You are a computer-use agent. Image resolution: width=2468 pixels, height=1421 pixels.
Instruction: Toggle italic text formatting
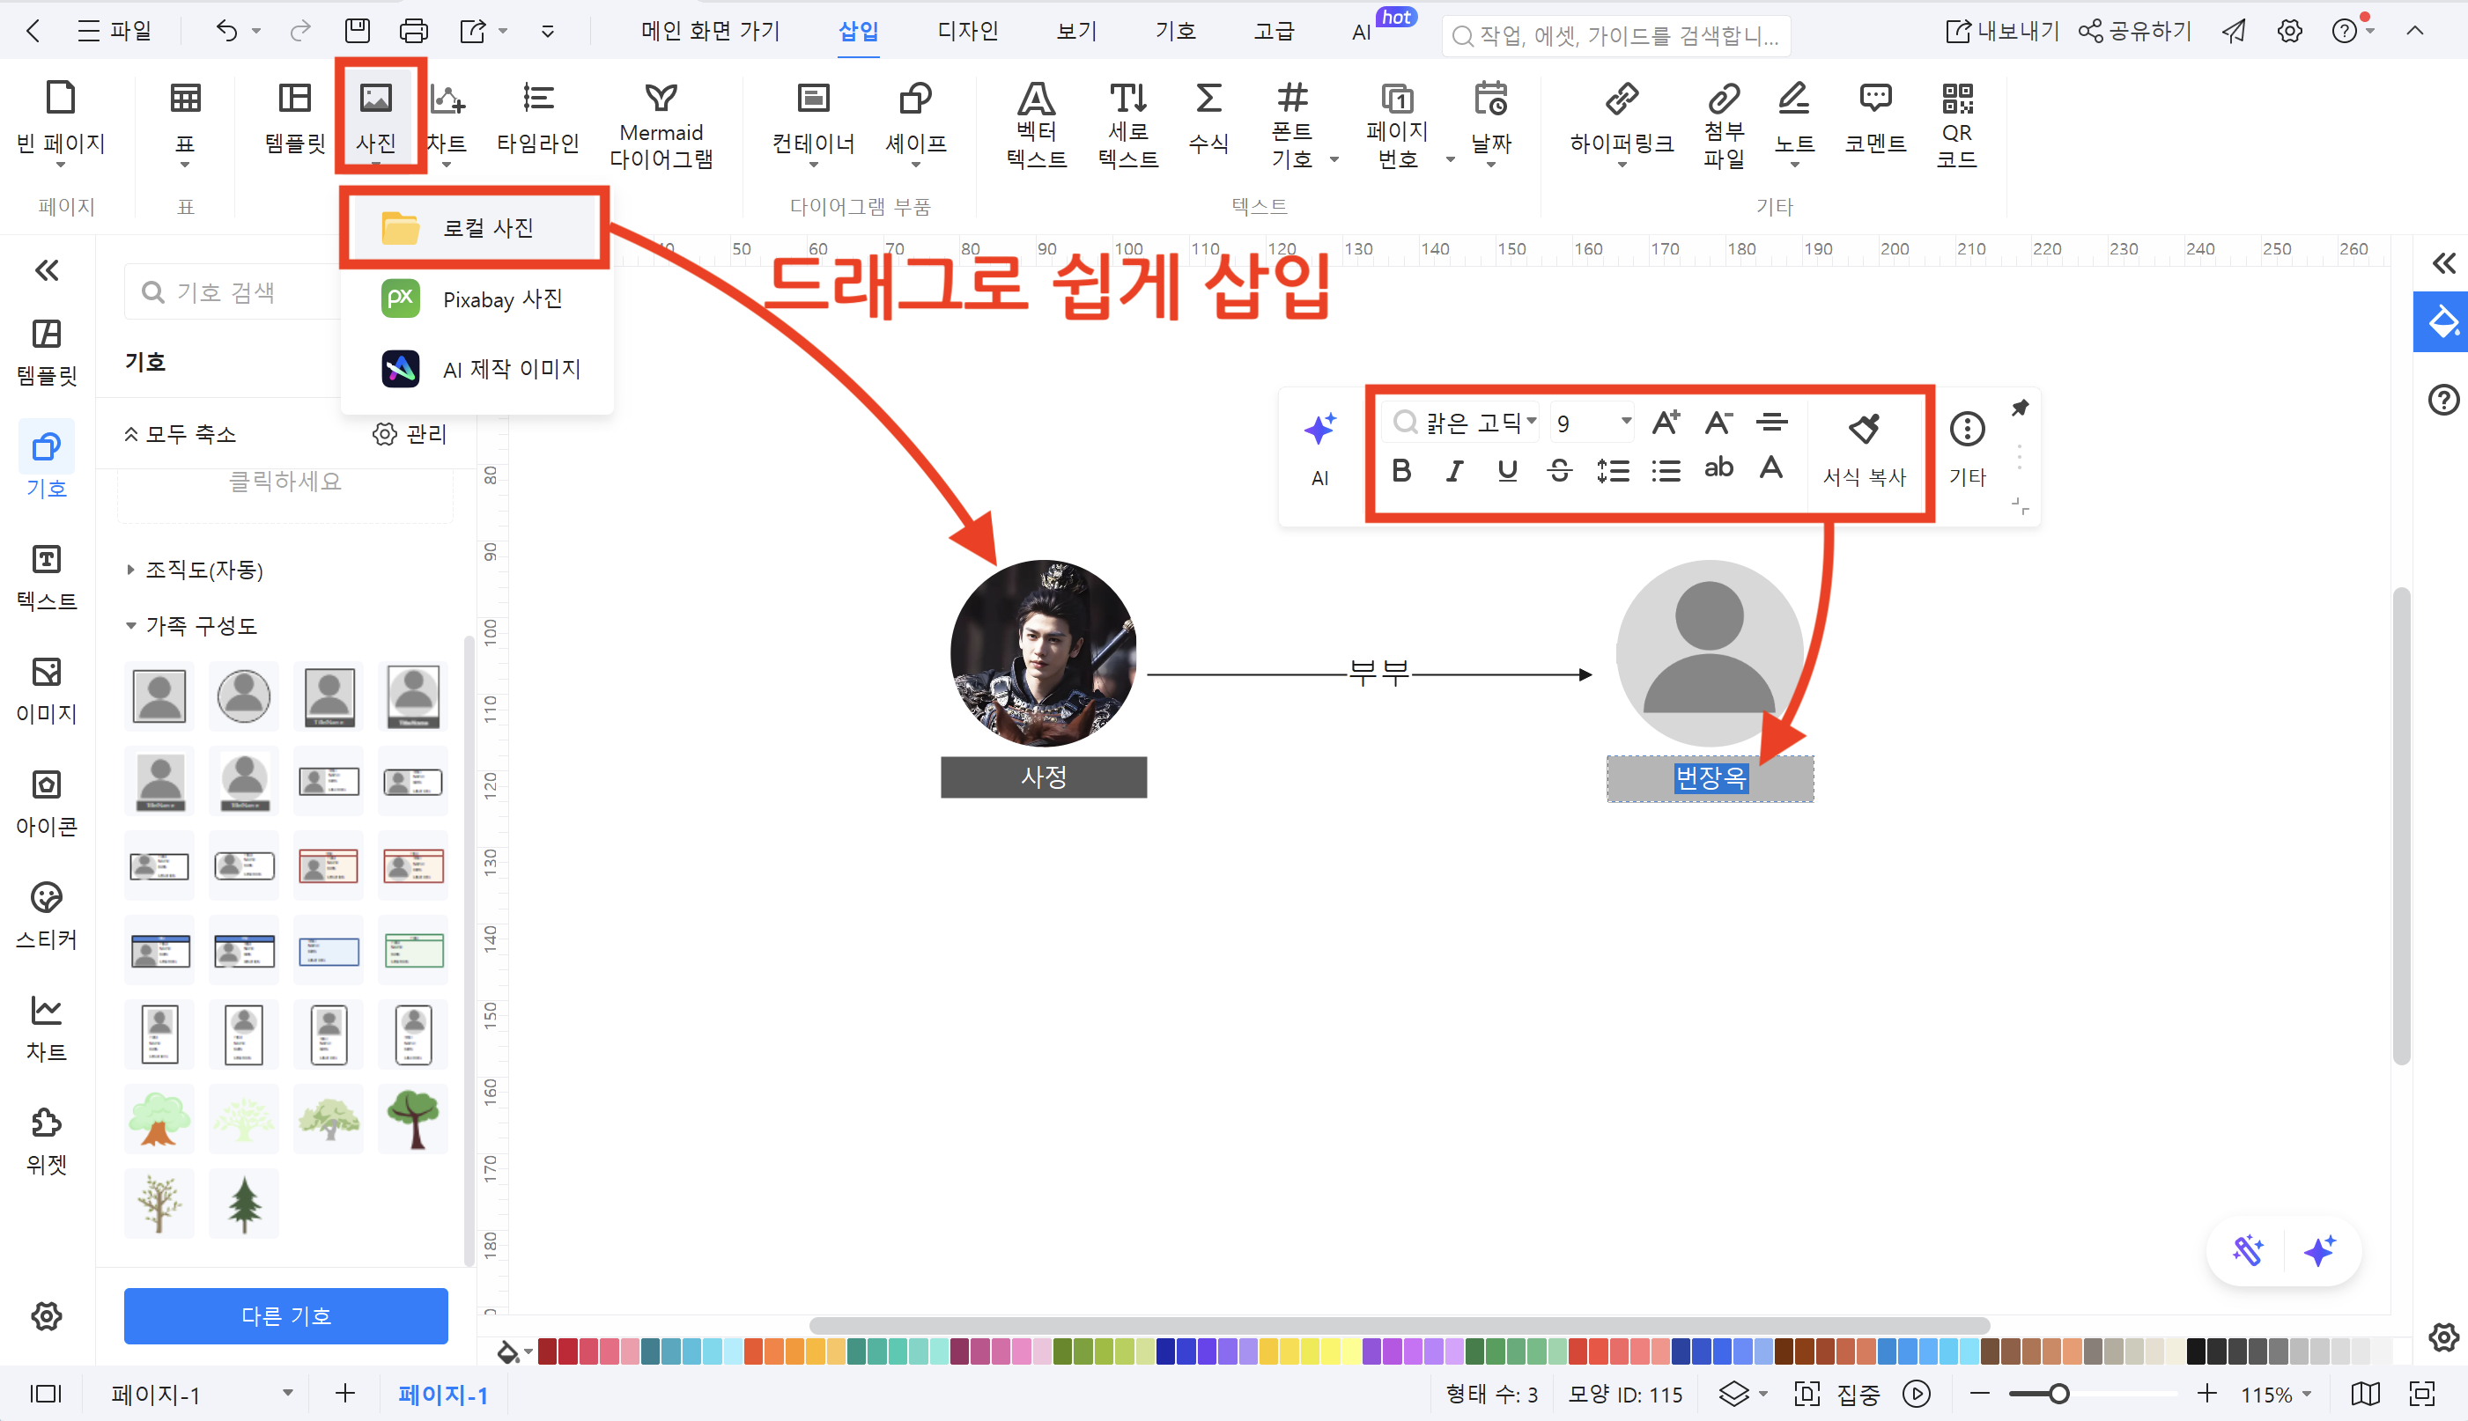pos(1453,471)
